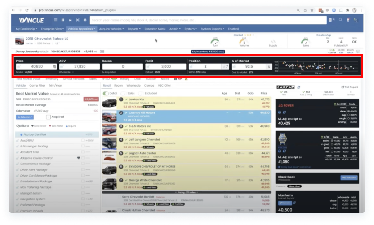Click the dealership Sales gauge indicator
374x225 pixels.
pos(306,42)
